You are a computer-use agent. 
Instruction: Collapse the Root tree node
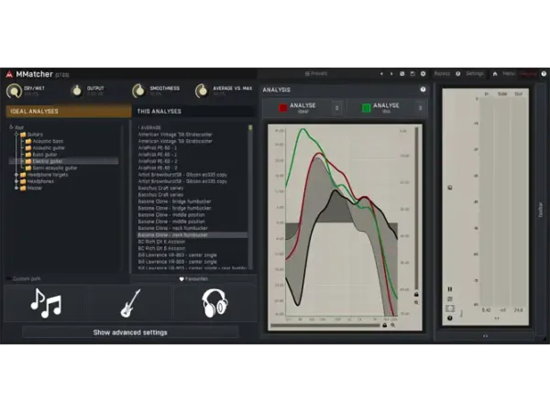(x=11, y=127)
